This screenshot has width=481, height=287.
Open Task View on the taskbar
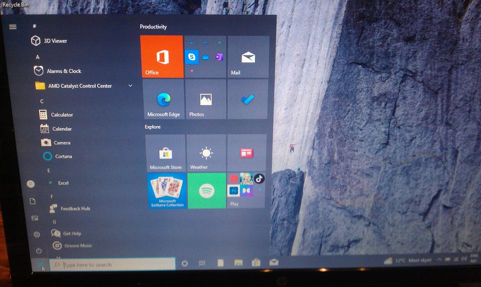202,263
